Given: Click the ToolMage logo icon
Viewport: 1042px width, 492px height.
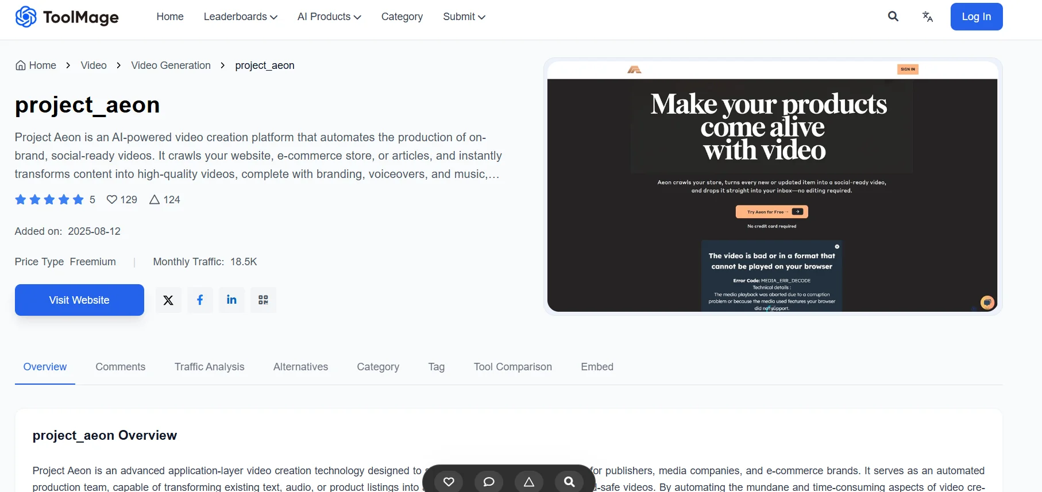Looking at the screenshot, I should point(26,17).
